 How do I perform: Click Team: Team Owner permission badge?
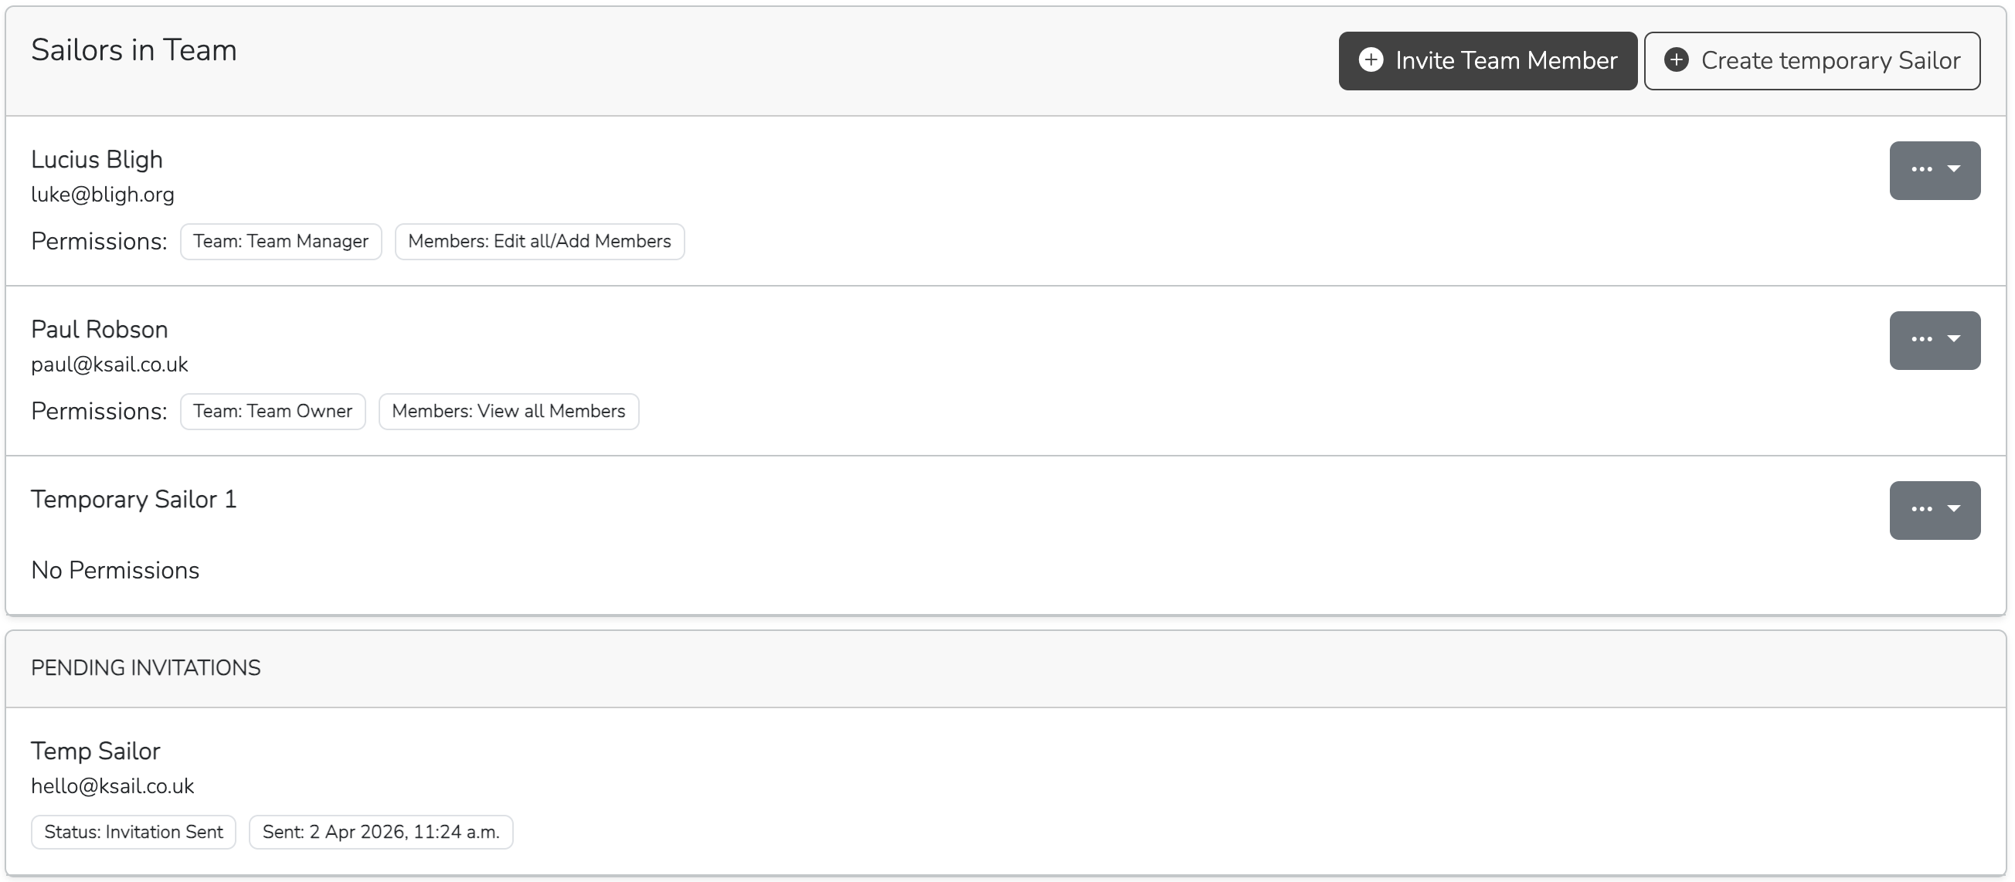272,412
